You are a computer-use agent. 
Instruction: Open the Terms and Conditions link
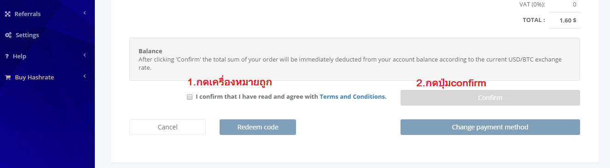[352, 97]
